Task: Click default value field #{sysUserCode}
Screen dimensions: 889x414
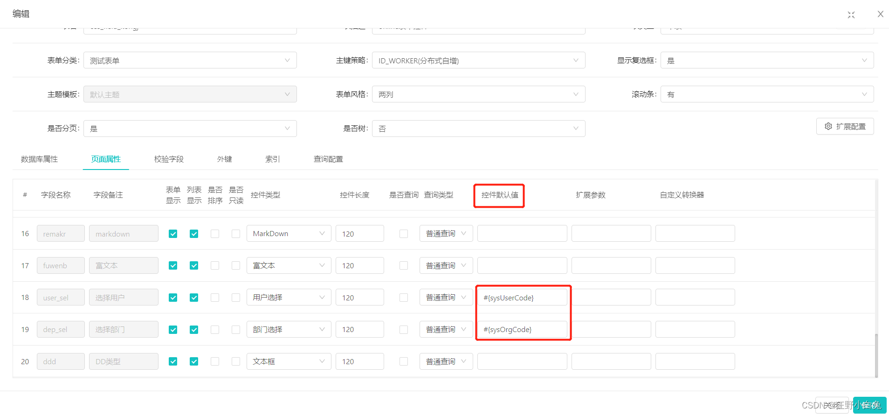Action: 522,297
